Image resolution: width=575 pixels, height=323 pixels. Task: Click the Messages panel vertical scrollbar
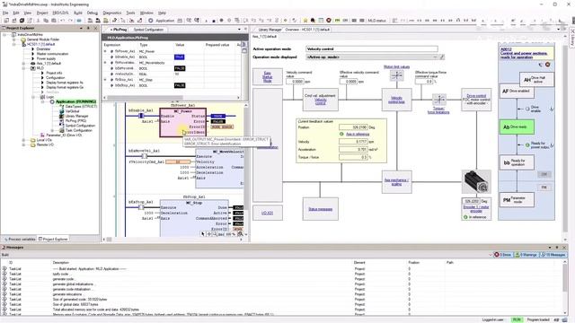point(565,279)
